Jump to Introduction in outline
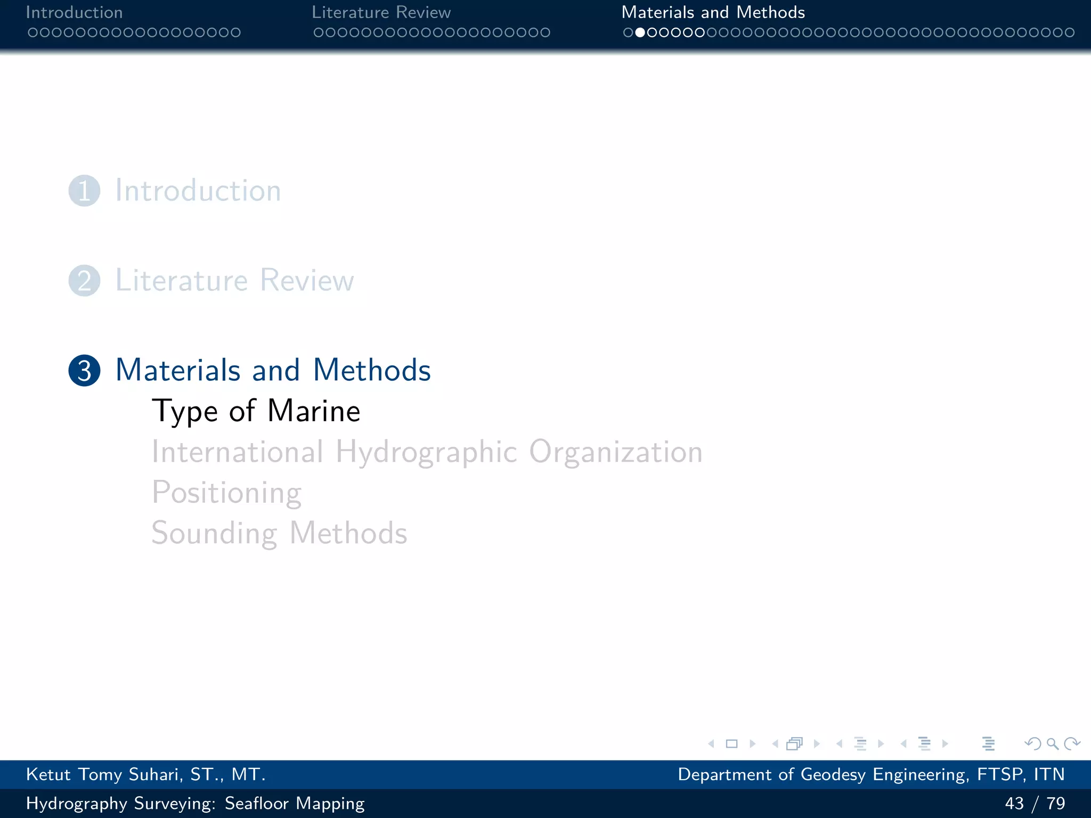The height and width of the screenshot is (818, 1091). (198, 191)
